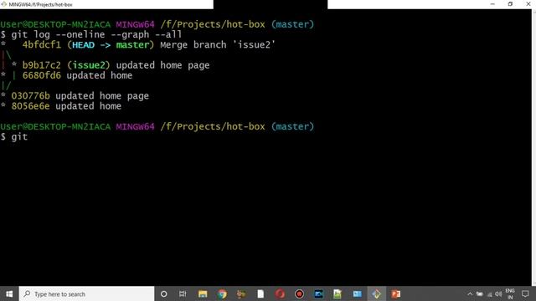Open battery status tray icon

[x=480, y=293]
